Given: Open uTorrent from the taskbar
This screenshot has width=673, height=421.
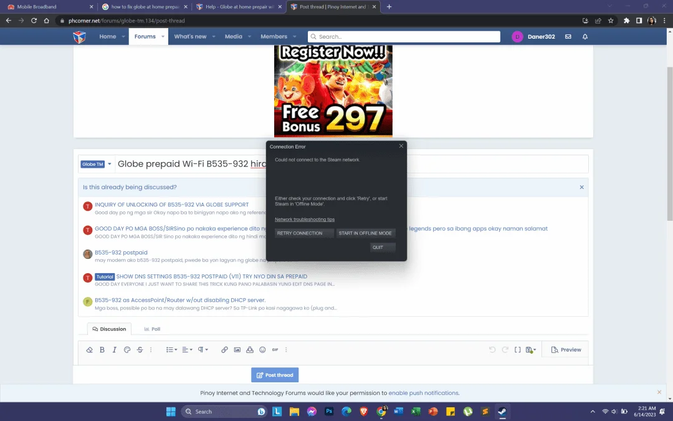Looking at the screenshot, I should pos(468,411).
